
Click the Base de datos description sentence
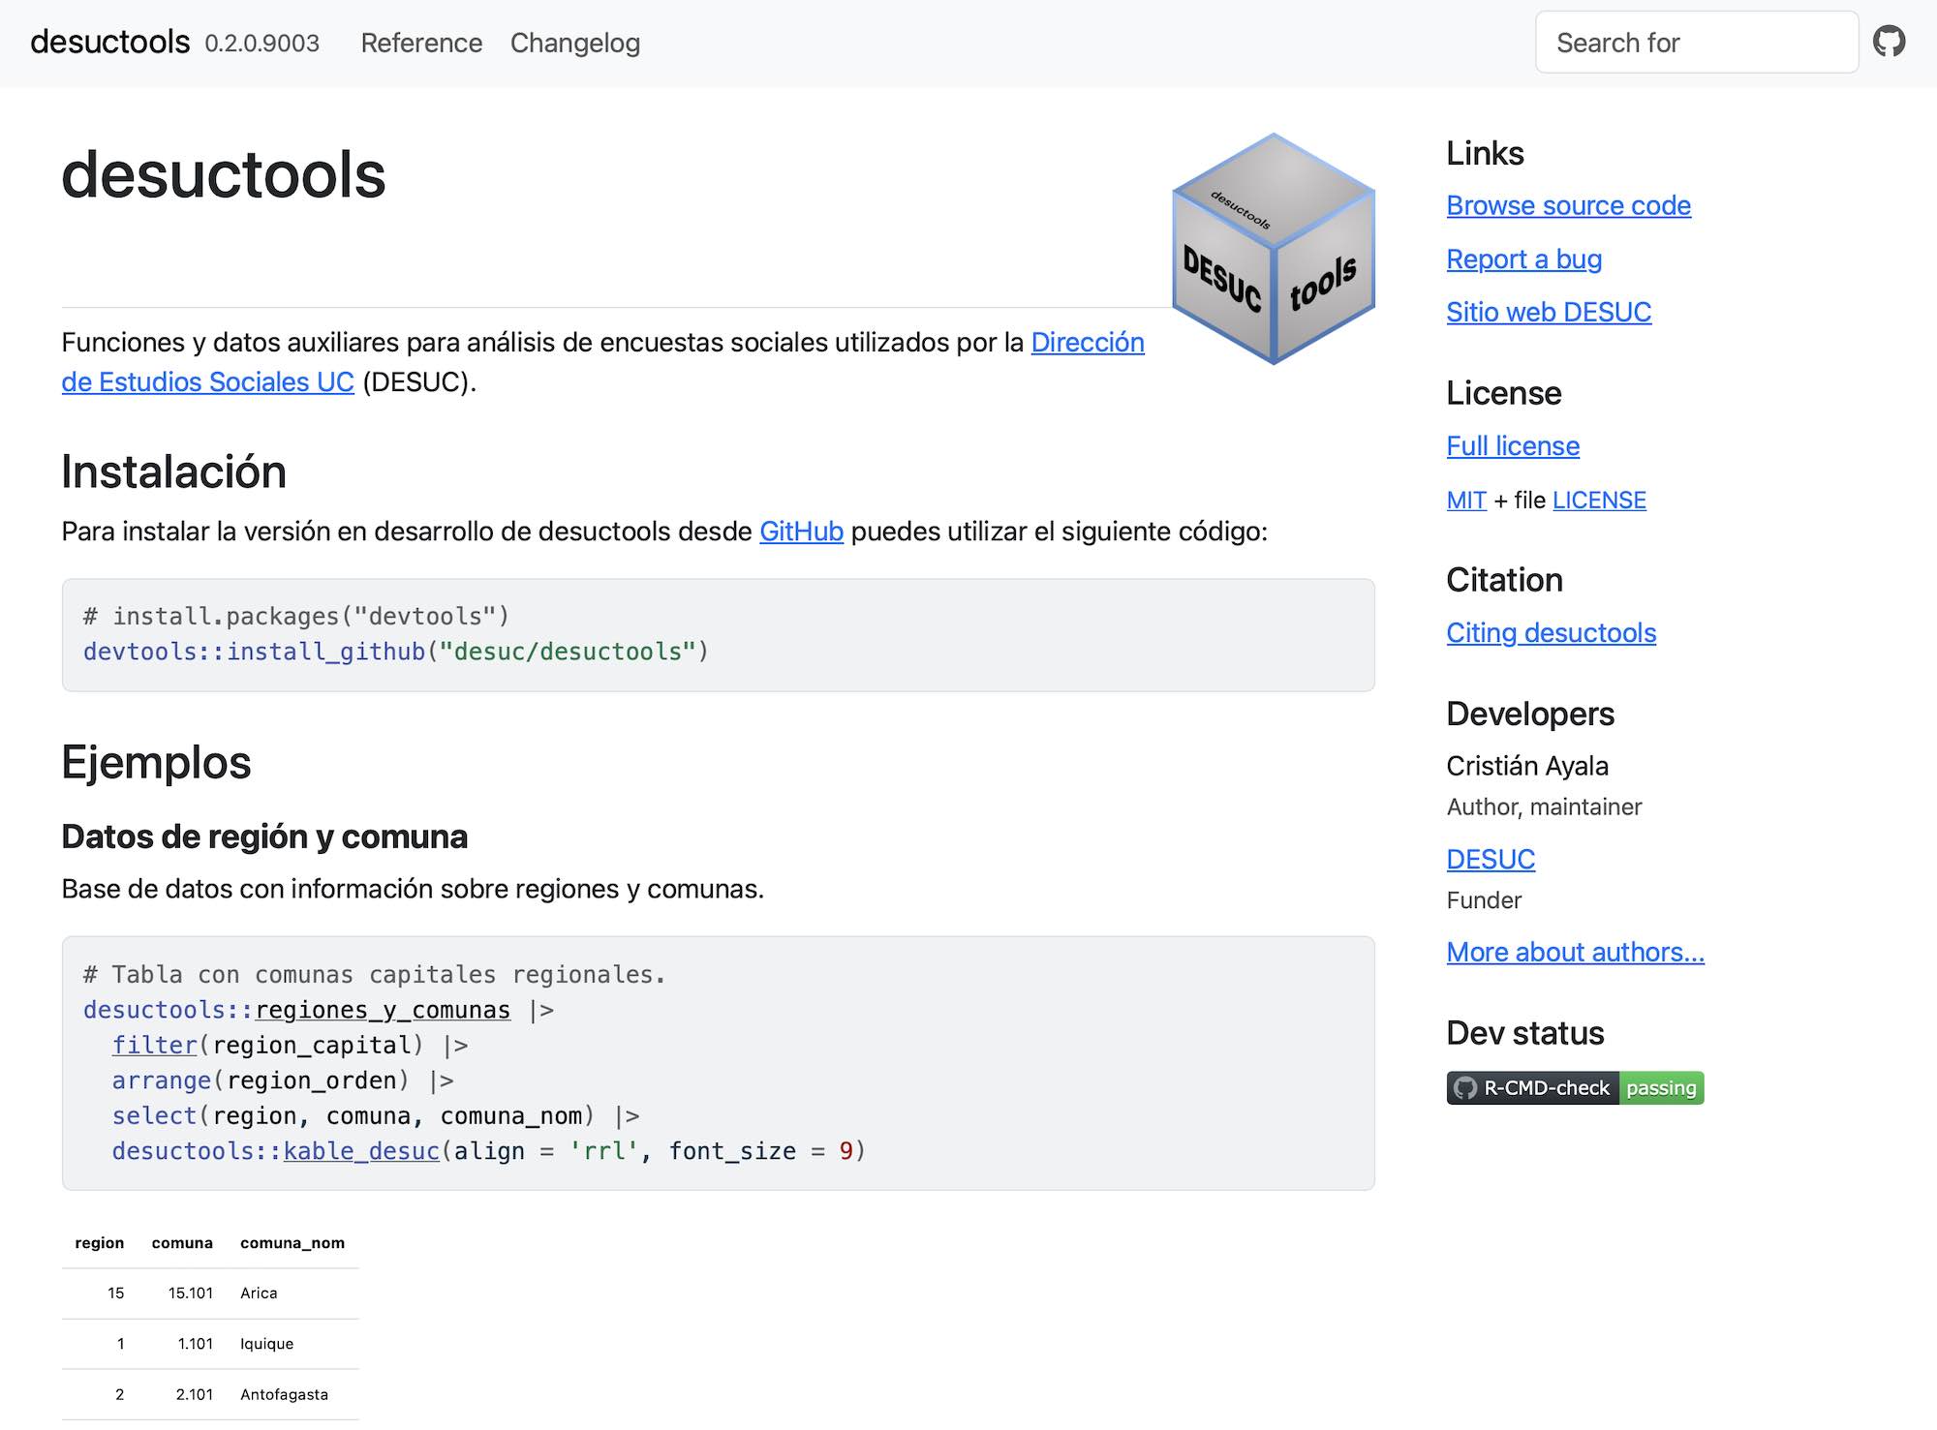tap(413, 889)
